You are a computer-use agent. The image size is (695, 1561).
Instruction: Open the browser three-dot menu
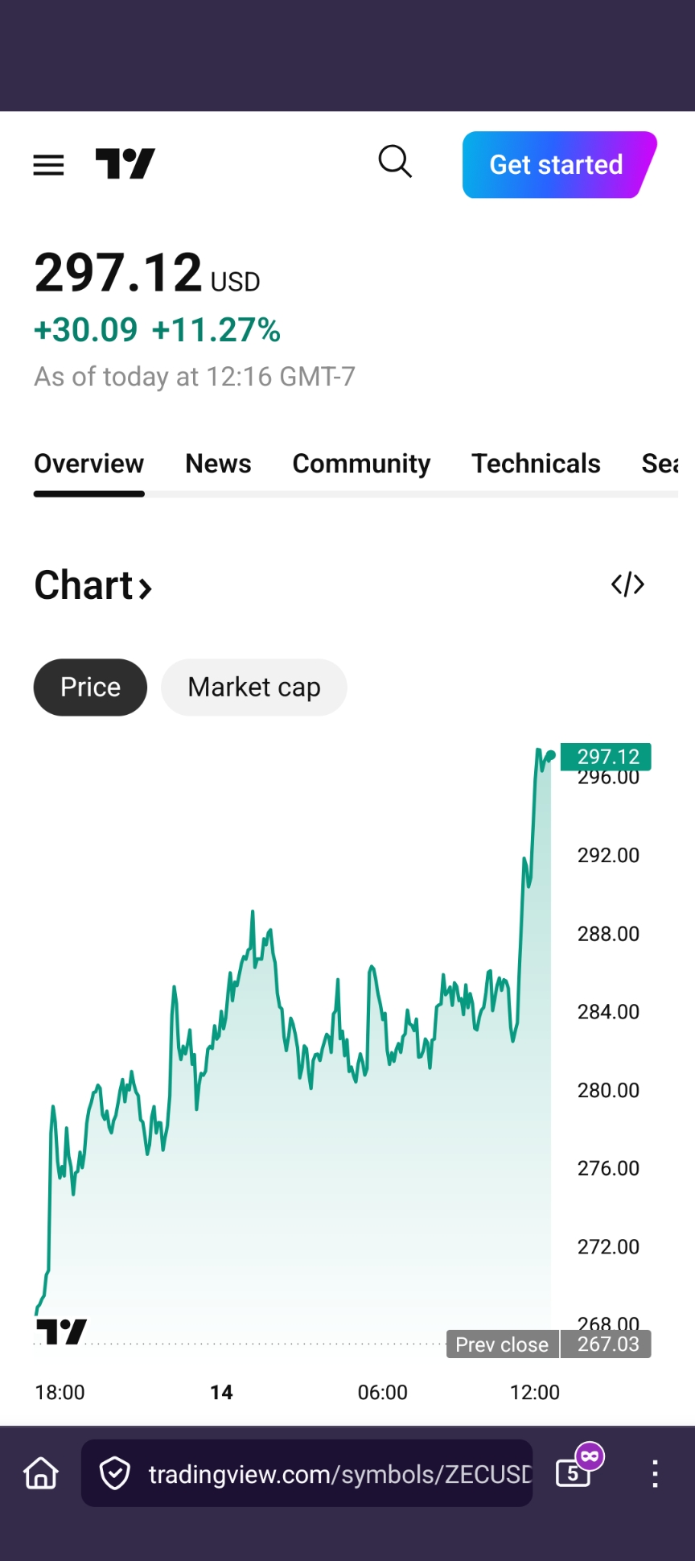coord(656,1473)
